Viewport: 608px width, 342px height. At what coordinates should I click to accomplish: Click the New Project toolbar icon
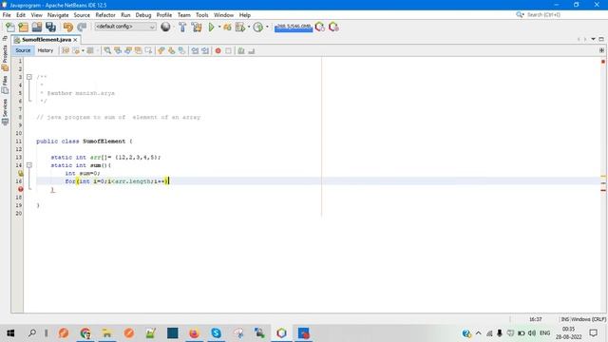[23, 27]
